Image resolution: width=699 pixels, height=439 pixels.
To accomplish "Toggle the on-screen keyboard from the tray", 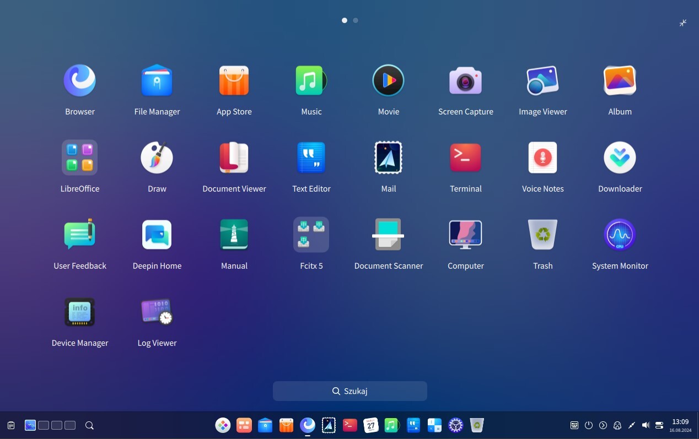I will pos(573,425).
